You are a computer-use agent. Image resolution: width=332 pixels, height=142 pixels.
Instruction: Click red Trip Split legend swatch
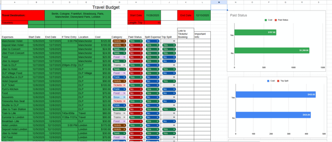[x=279, y=81]
